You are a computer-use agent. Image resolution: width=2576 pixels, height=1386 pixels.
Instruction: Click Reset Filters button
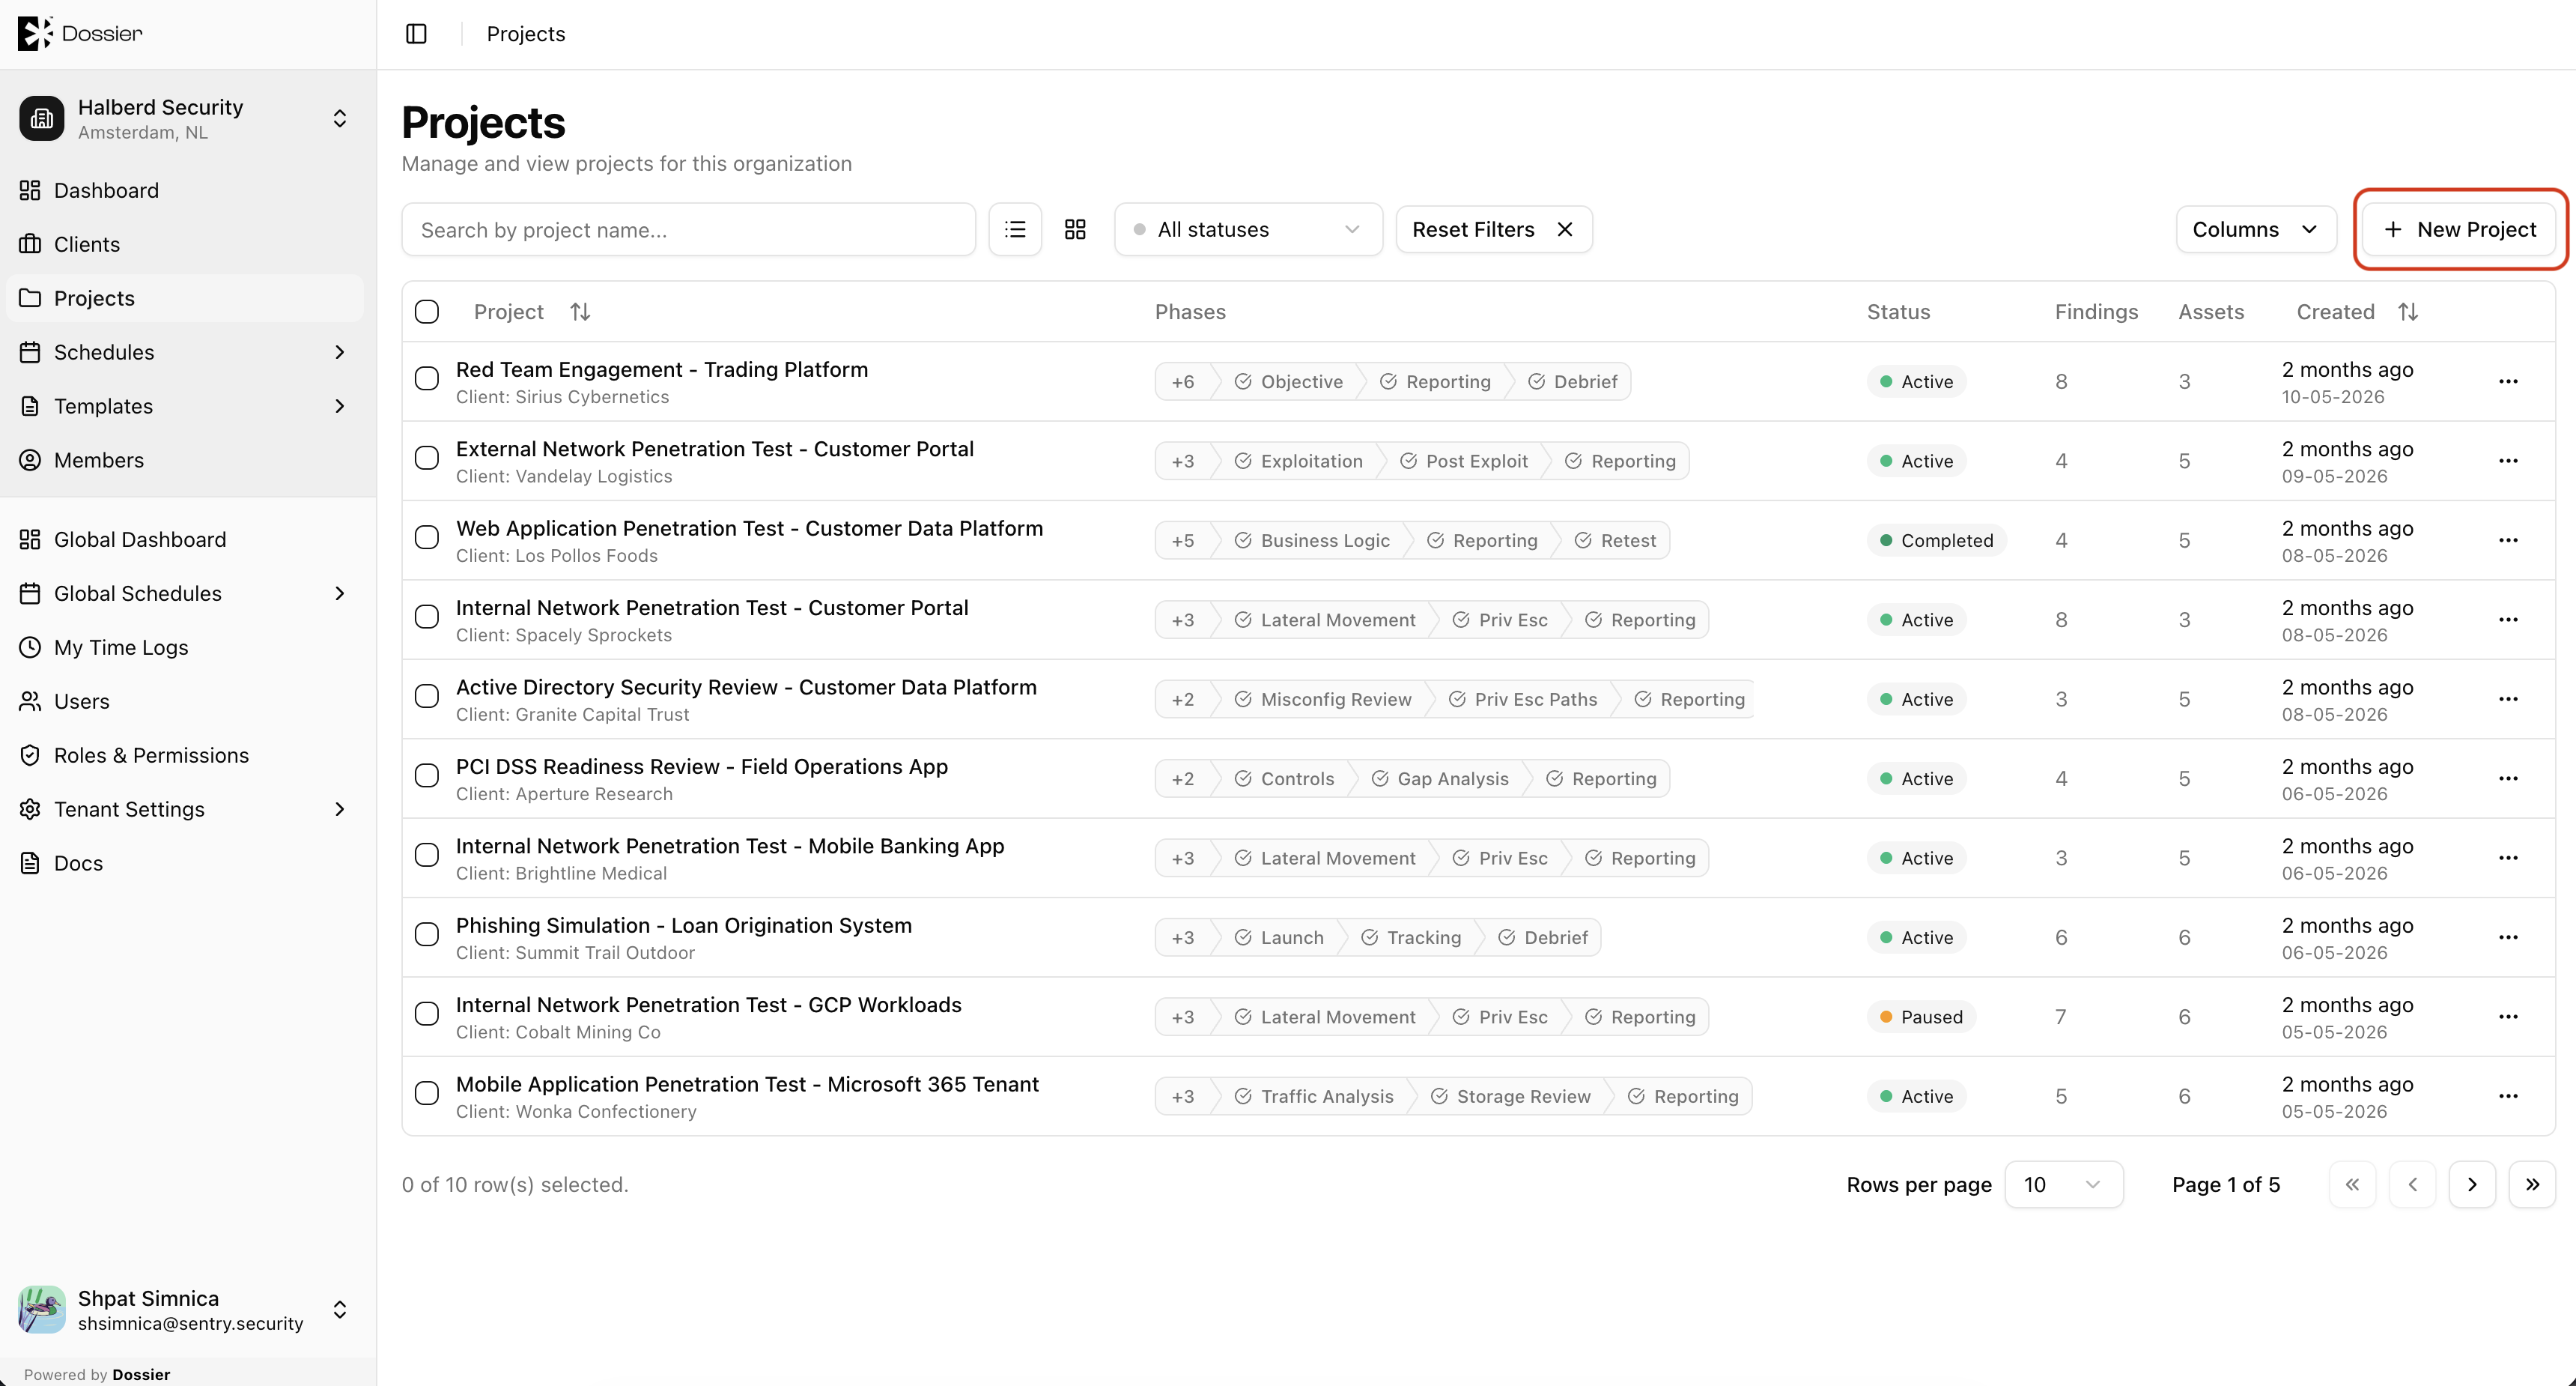[x=1493, y=229]
